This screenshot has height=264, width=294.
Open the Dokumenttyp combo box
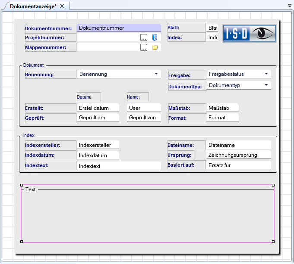coord(266,85)
